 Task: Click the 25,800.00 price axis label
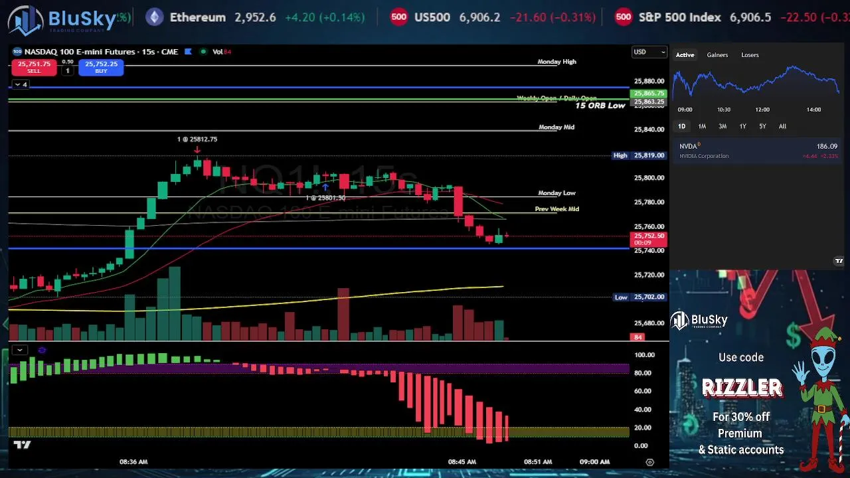pyautogui.click(x=649, y=178)
